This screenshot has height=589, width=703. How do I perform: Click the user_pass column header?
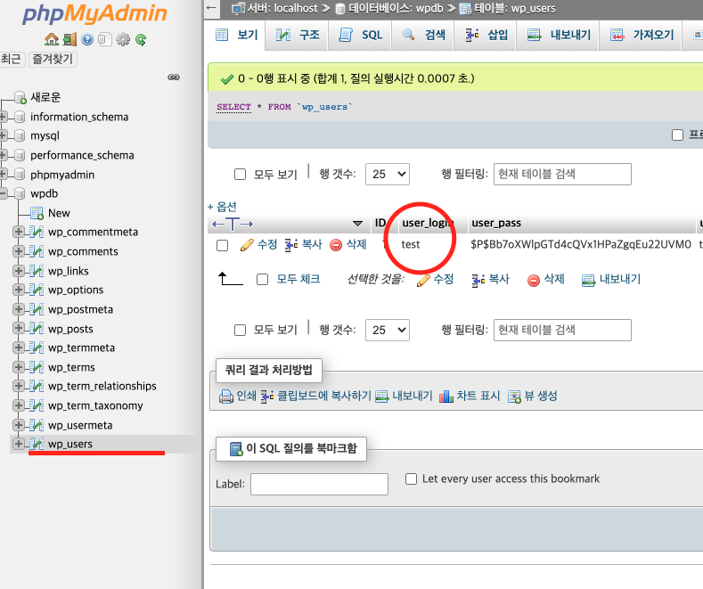(x=496, y=223)
